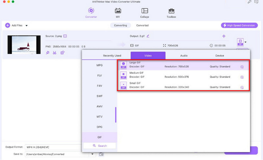Open the Converter module
Screen dimensions: 263x160
[91, 13]
